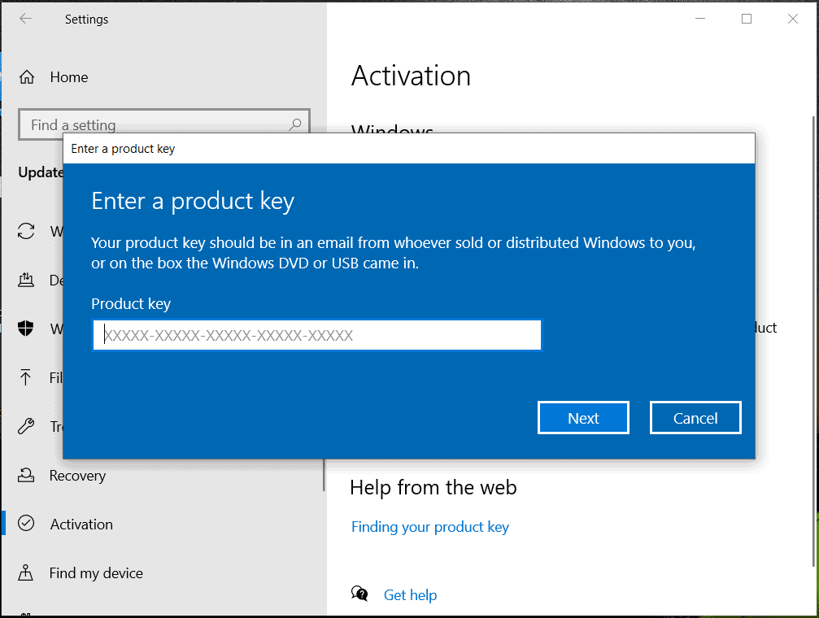This screenshot has height=618, width=819.
Task: Click inside the Find a setting box
Action: pyautogui.click(x=155, y=124)
